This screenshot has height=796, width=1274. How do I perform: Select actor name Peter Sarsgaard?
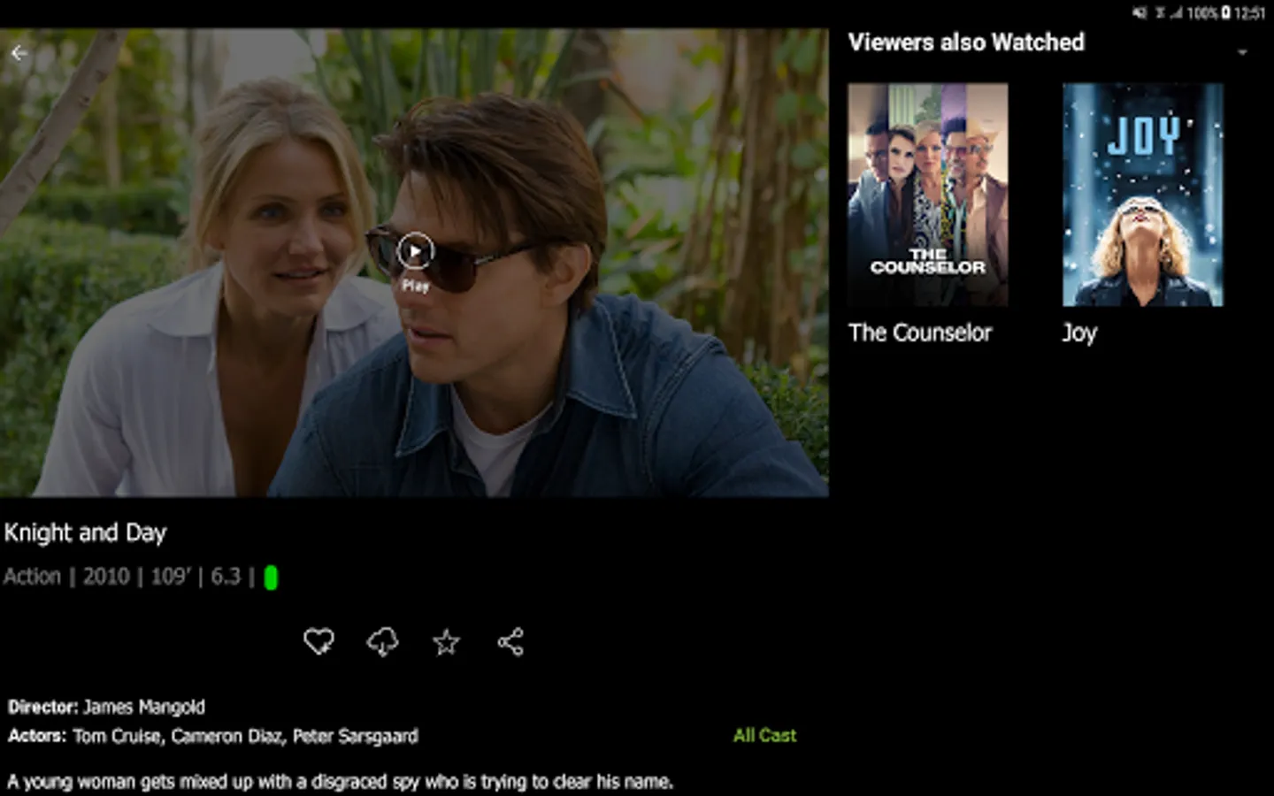[356, 736]
